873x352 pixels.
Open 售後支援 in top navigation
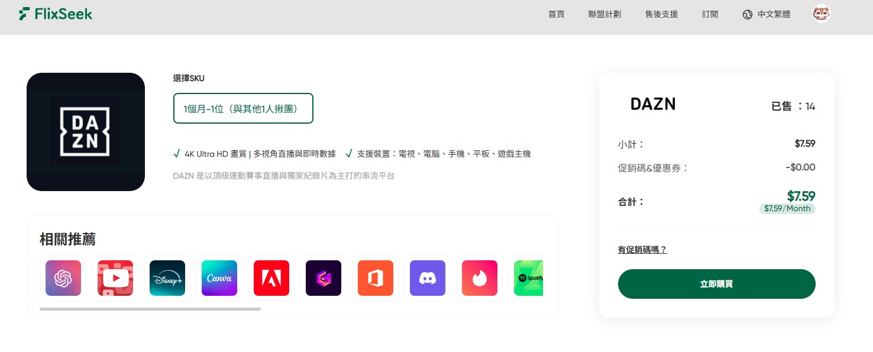[x=661, y=14]
